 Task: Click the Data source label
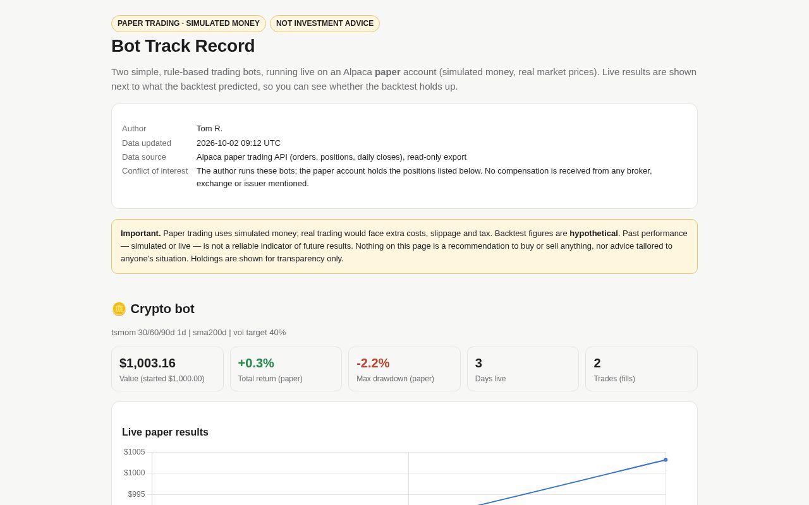[x=144, y=157]
